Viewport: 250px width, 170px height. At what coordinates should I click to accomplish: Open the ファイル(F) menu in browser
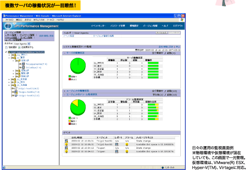coord(9,20)
